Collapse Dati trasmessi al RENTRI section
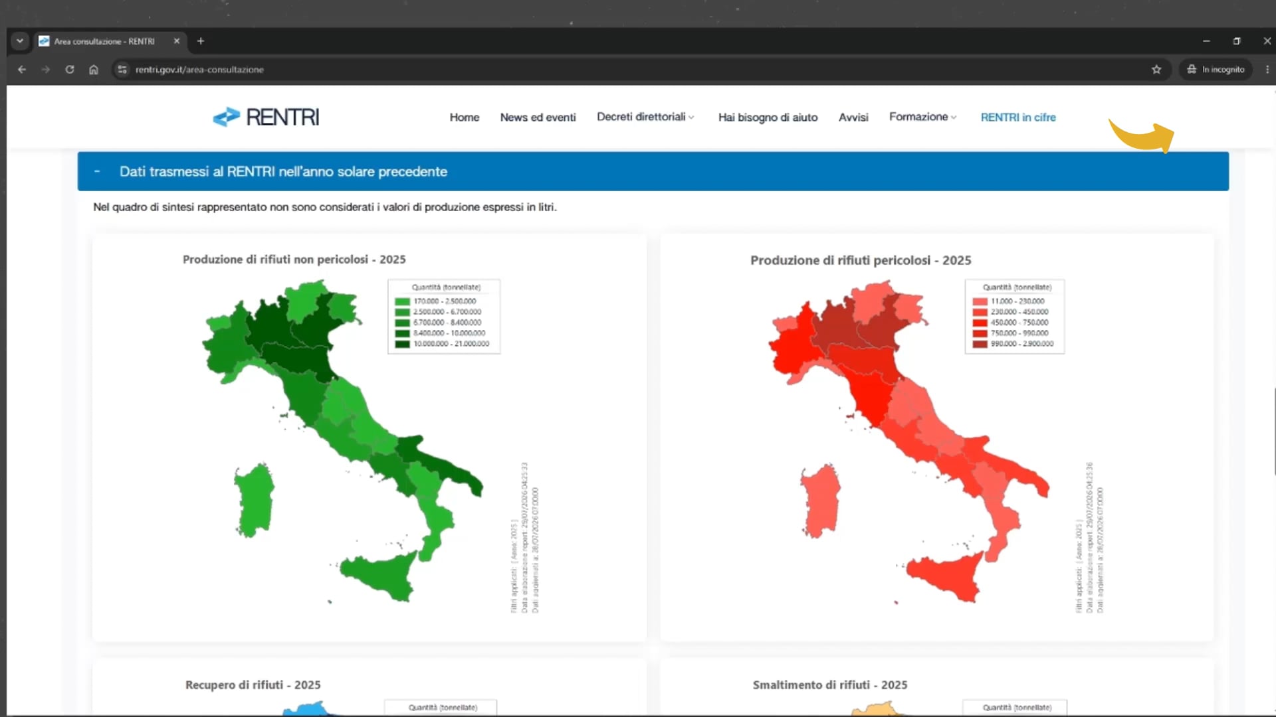Viewport: 1276px width, 717px height. [653, 171]
